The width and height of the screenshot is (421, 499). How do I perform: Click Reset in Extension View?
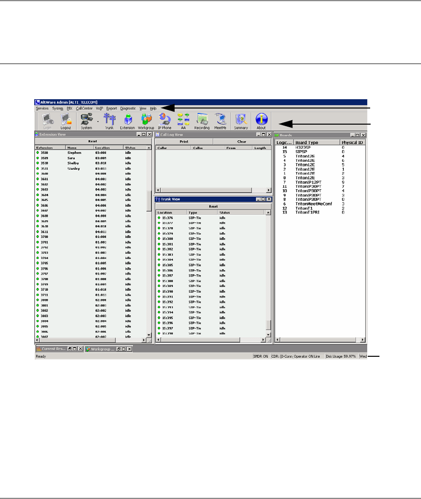(93, 141)
